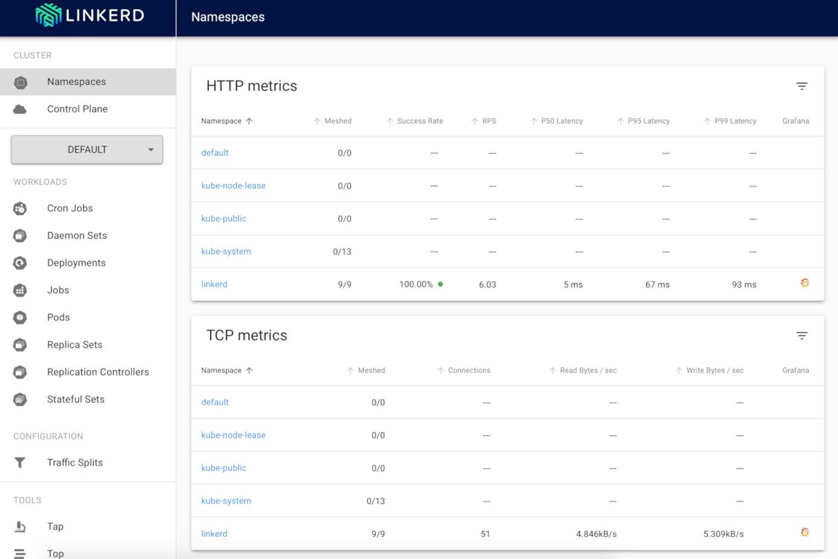Open the linkerd namespace link
838x559 pixels.
[x=214, y=284]
